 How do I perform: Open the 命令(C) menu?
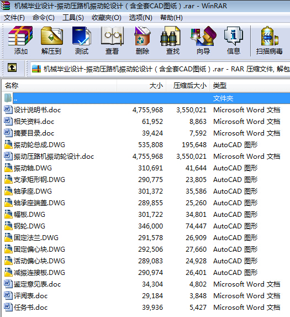coord(44,18)
